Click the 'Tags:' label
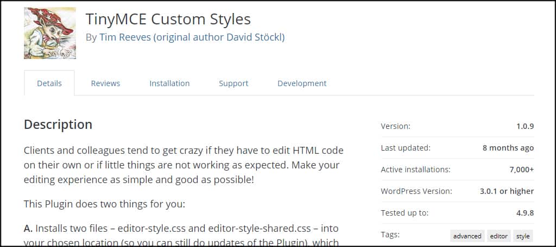The image size is (556, 247). tap(390, 234)
